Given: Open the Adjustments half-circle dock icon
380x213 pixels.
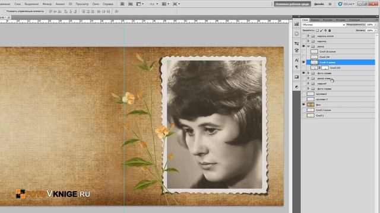Looking at the screenshot, I should point(297,87).
